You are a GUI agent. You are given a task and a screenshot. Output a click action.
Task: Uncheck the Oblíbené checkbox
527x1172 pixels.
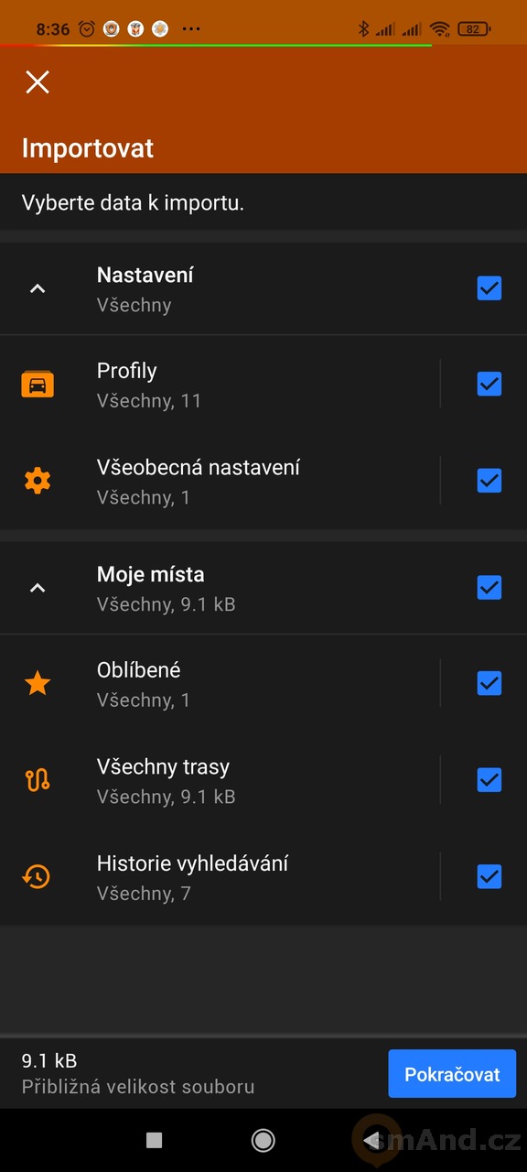click(489, 684)
